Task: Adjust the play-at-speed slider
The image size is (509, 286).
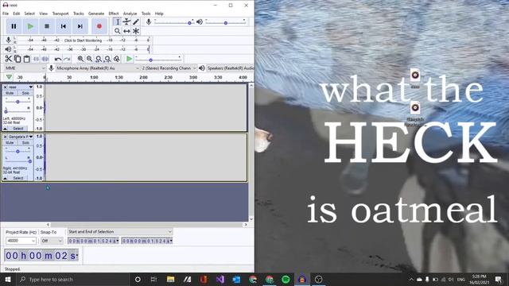Action: (158, 59)
